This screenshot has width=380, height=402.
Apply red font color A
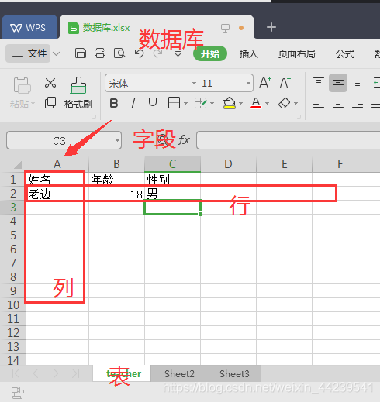click(256, 103)
